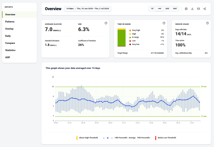Select the 14d period
The image size is (214, 147).
159,9
